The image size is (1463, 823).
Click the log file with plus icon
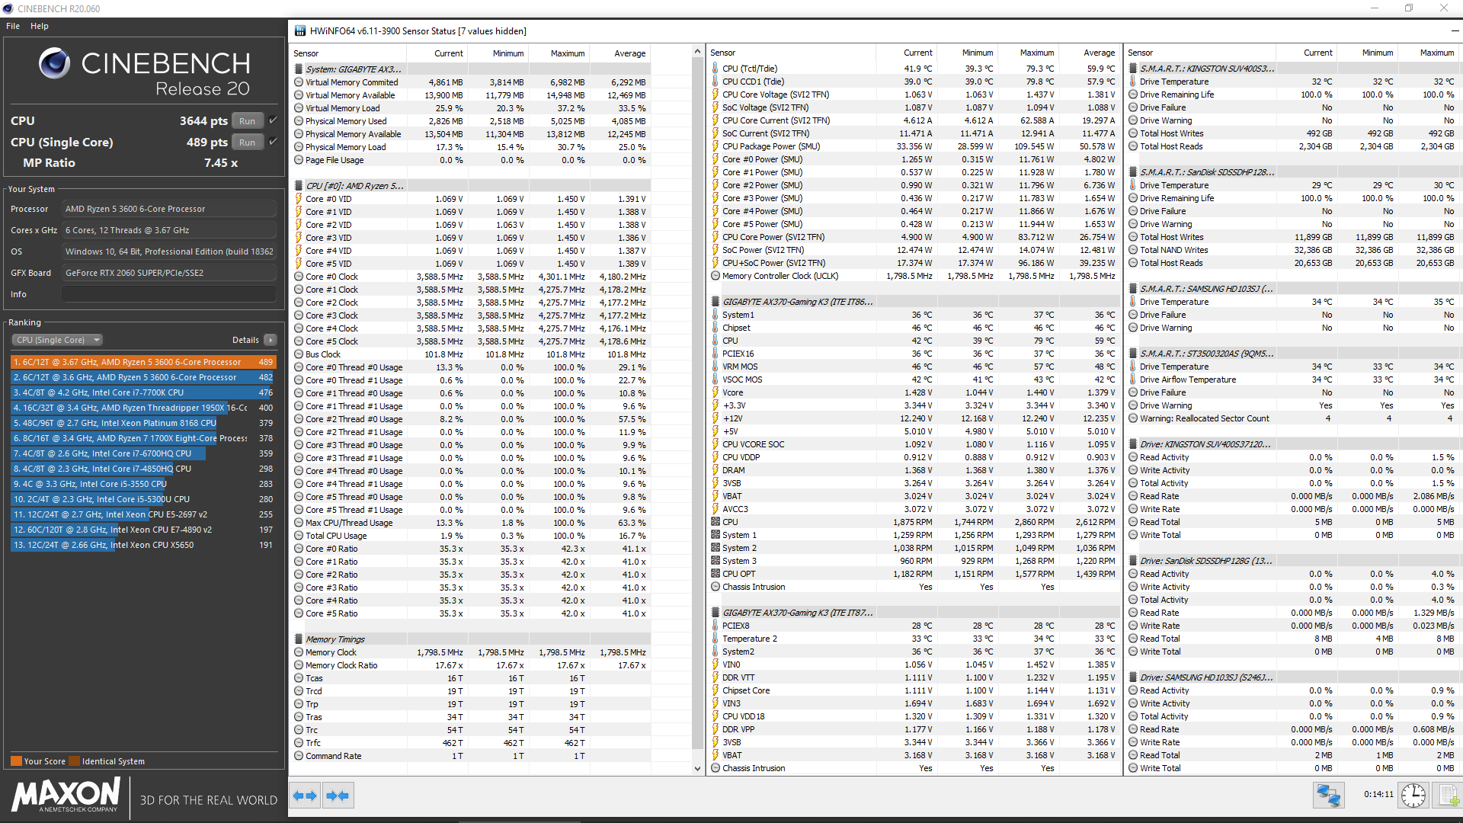point(1447,796)
